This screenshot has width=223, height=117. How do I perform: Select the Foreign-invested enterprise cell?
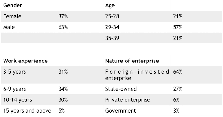click(137, 75)
